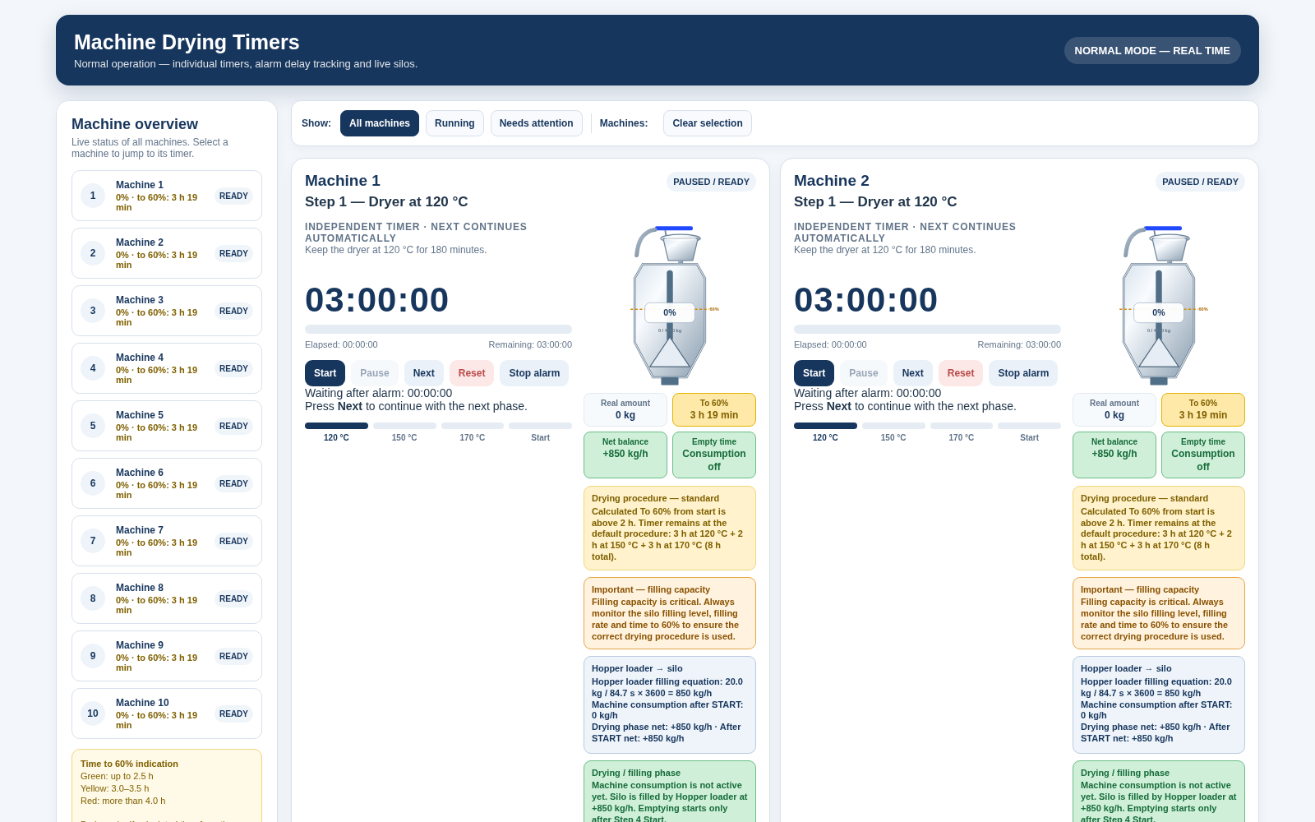The height and width of the screenshot is (822, 1315).
Task: Click the NORMAL MODE — REAL TIME badge
Action: coord(1152,50)
